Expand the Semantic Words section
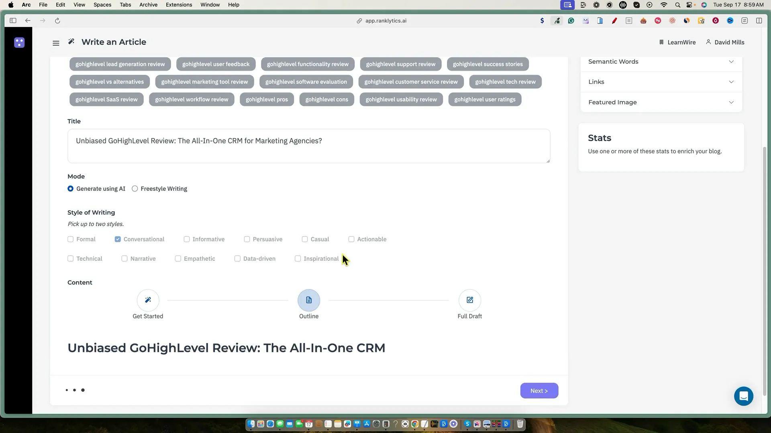This screenshot has width=771, height=433. point(661,62)
